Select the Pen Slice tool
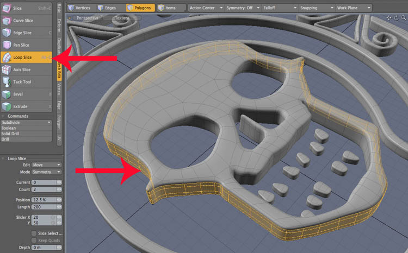Screen dimensions: 408x253 26,45
